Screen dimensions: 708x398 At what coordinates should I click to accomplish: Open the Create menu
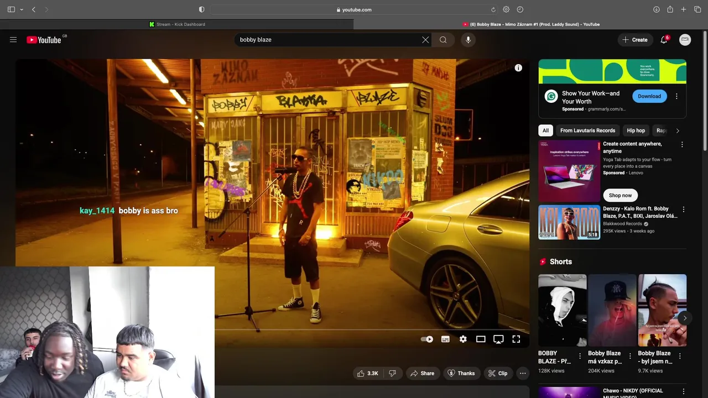[x=635, y=40]
